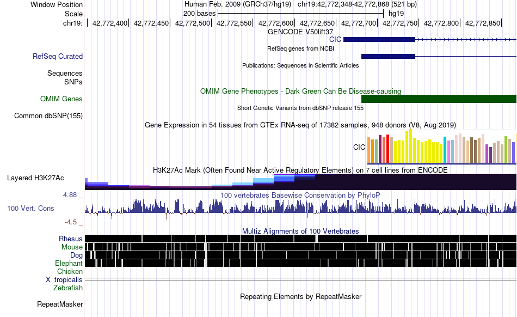Viewport: 517px width, 317px height.
Task: Click the GENCODE V50lift37 track title
Action: [300, 32]
